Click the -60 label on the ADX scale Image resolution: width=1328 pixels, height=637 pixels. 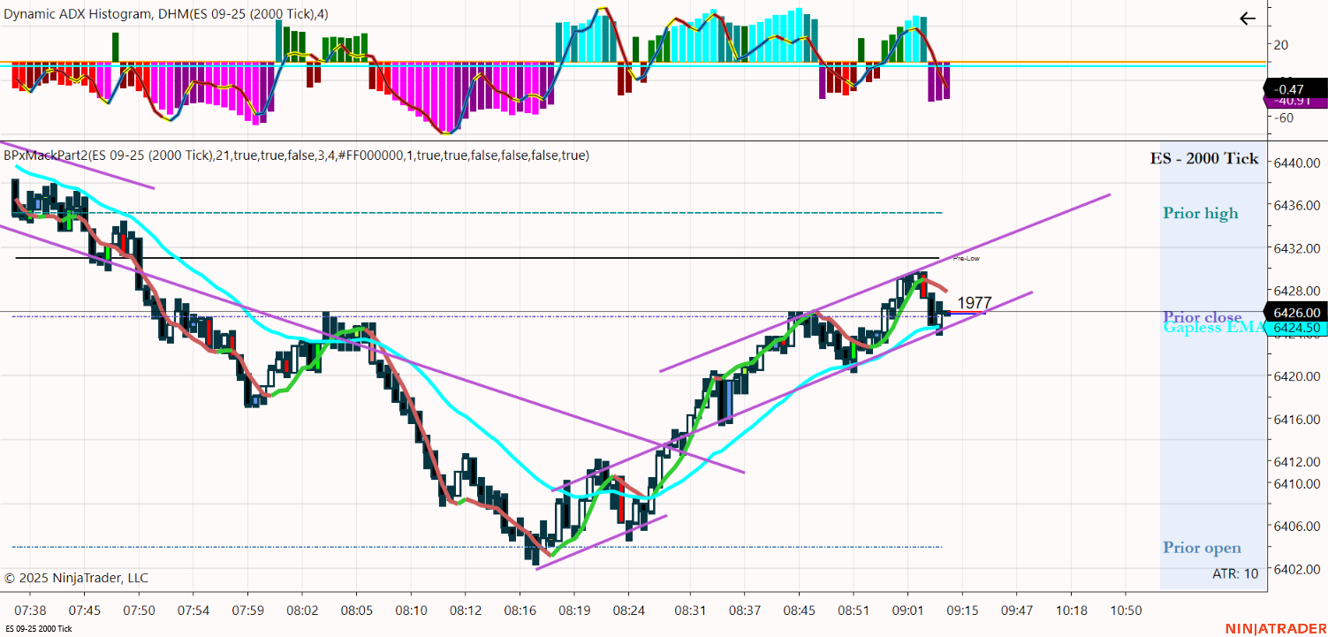click(x=1284, y=118)
